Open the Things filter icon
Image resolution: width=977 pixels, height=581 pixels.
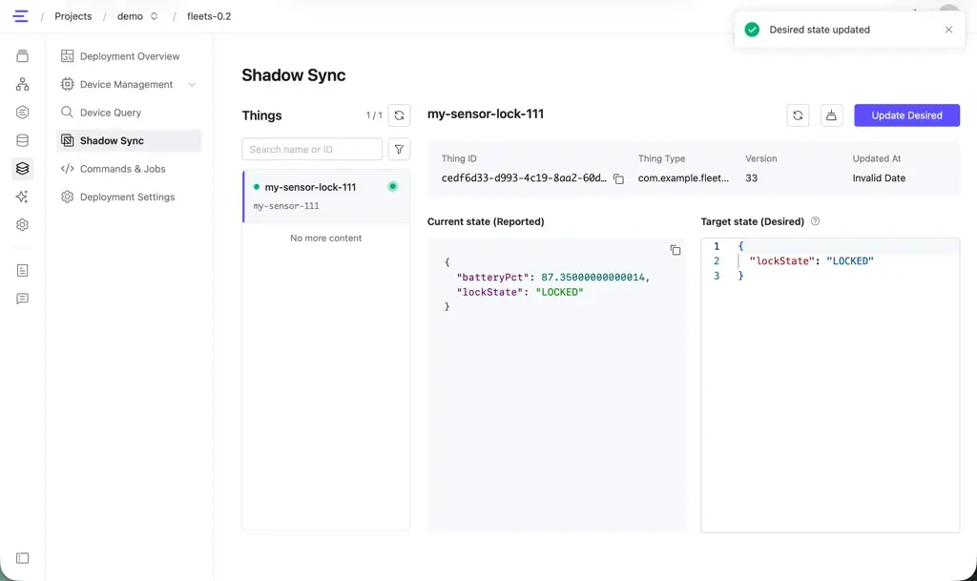pos(399,150)
